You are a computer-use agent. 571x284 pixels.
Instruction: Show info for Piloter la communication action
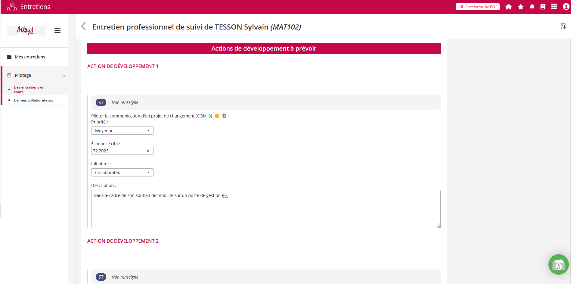(217, 116)
